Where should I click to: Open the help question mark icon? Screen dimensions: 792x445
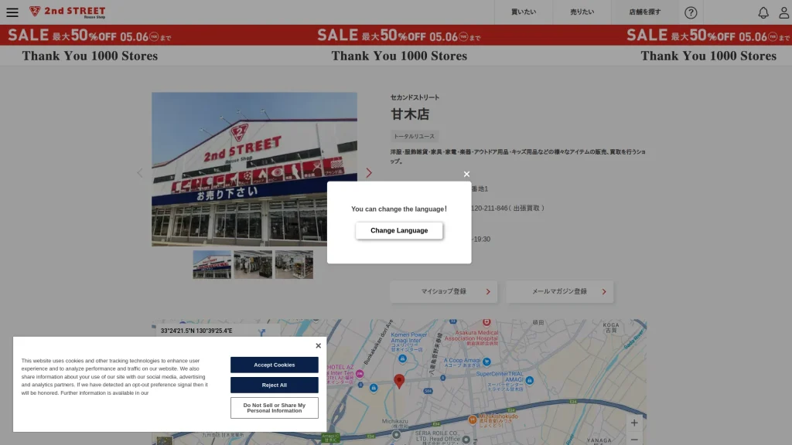(x=691, y=12)
